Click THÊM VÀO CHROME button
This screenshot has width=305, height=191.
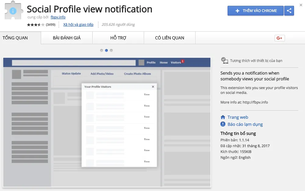pos(256,11)
